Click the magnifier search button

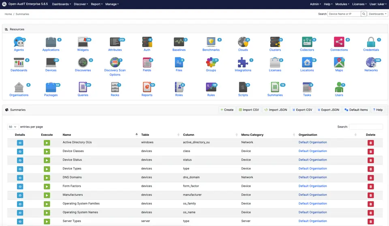pyautogui.click(x=364, y=14)
